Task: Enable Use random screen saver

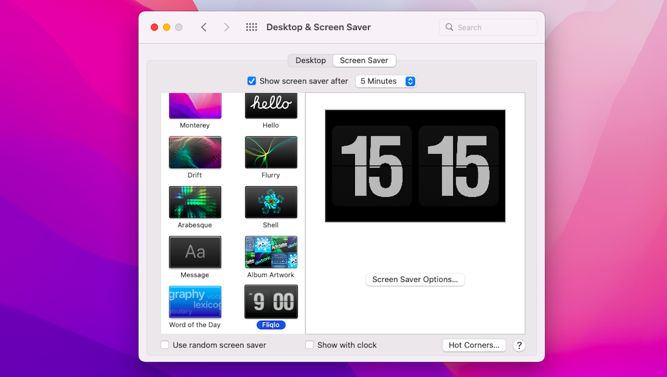Action: 165,345
